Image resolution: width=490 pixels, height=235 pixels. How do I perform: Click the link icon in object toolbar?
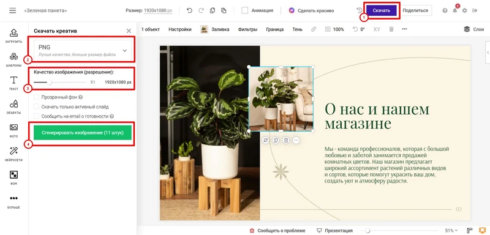point(314,29)
